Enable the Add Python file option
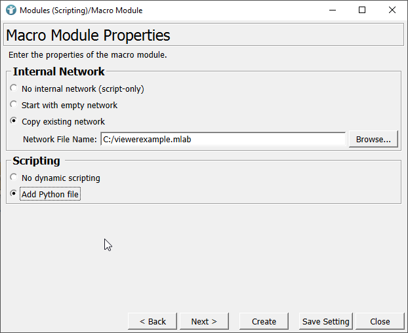Viewport: 408px width, 333px height. coord(14,194)
